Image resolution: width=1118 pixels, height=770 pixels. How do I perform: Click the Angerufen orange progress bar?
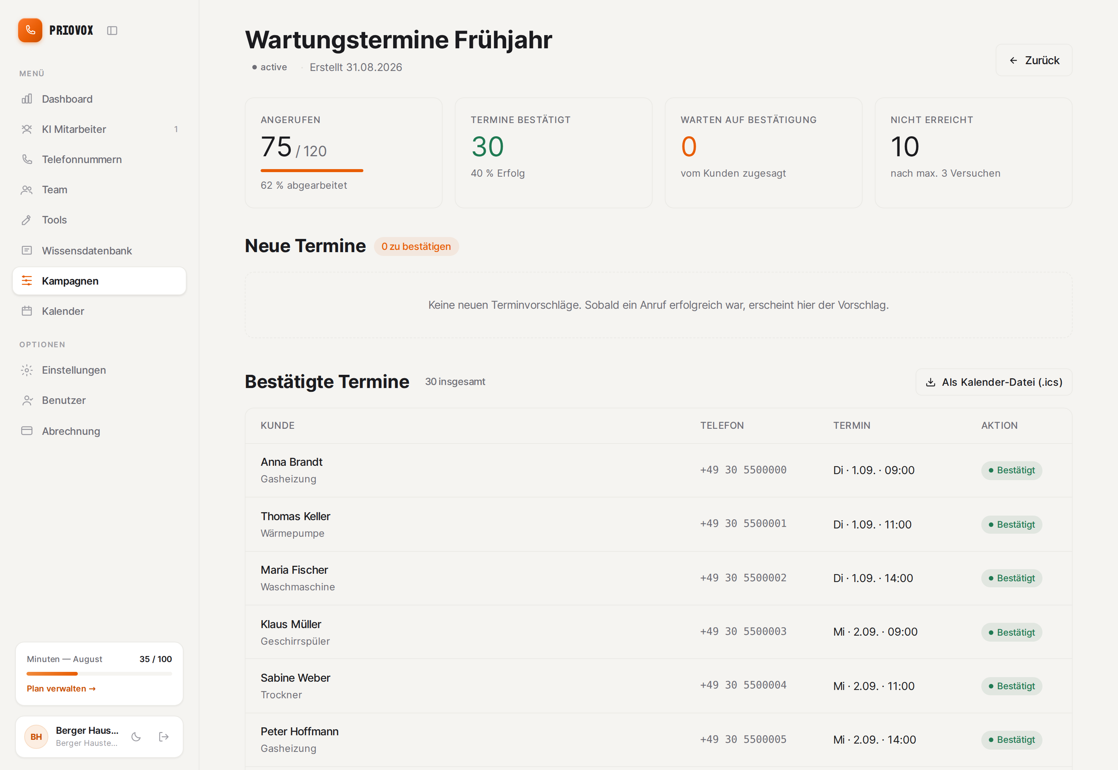click(x=312, y=170)
